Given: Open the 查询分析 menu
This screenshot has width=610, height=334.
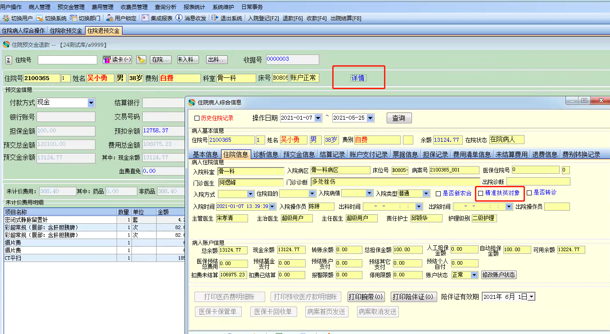Looking at the screenshot, I should [x=166, y=7].
